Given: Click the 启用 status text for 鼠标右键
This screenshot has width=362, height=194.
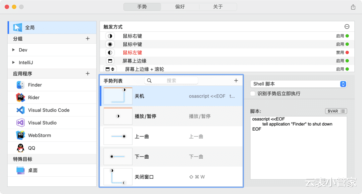Looking at the screenshot, I should (x=340, y=36).
